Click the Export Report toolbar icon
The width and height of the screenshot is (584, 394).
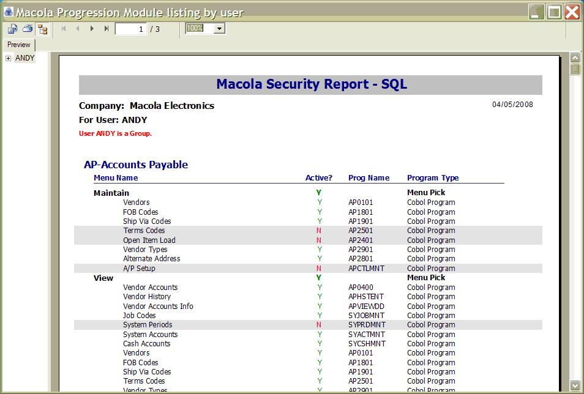tap(13, 29)
